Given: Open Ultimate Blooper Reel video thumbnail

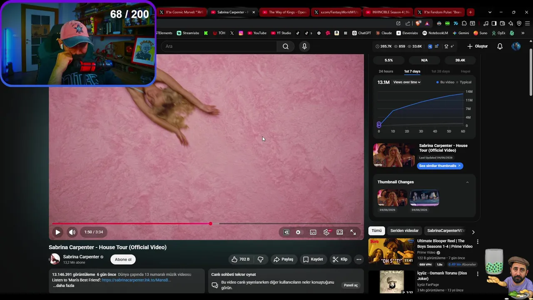Looking at the screenshot, I should [391, 251].
